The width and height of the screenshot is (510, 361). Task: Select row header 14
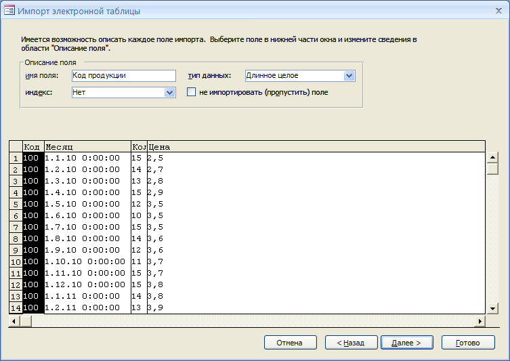point(16,307)
